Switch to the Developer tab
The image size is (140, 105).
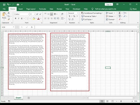pos(76,9)
